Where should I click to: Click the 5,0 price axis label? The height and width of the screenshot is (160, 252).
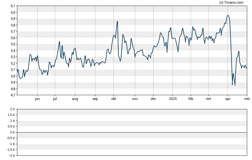click(13, 76)
